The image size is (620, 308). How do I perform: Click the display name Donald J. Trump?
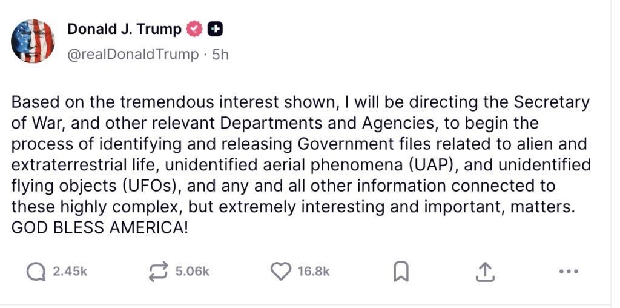click(124, 28)
